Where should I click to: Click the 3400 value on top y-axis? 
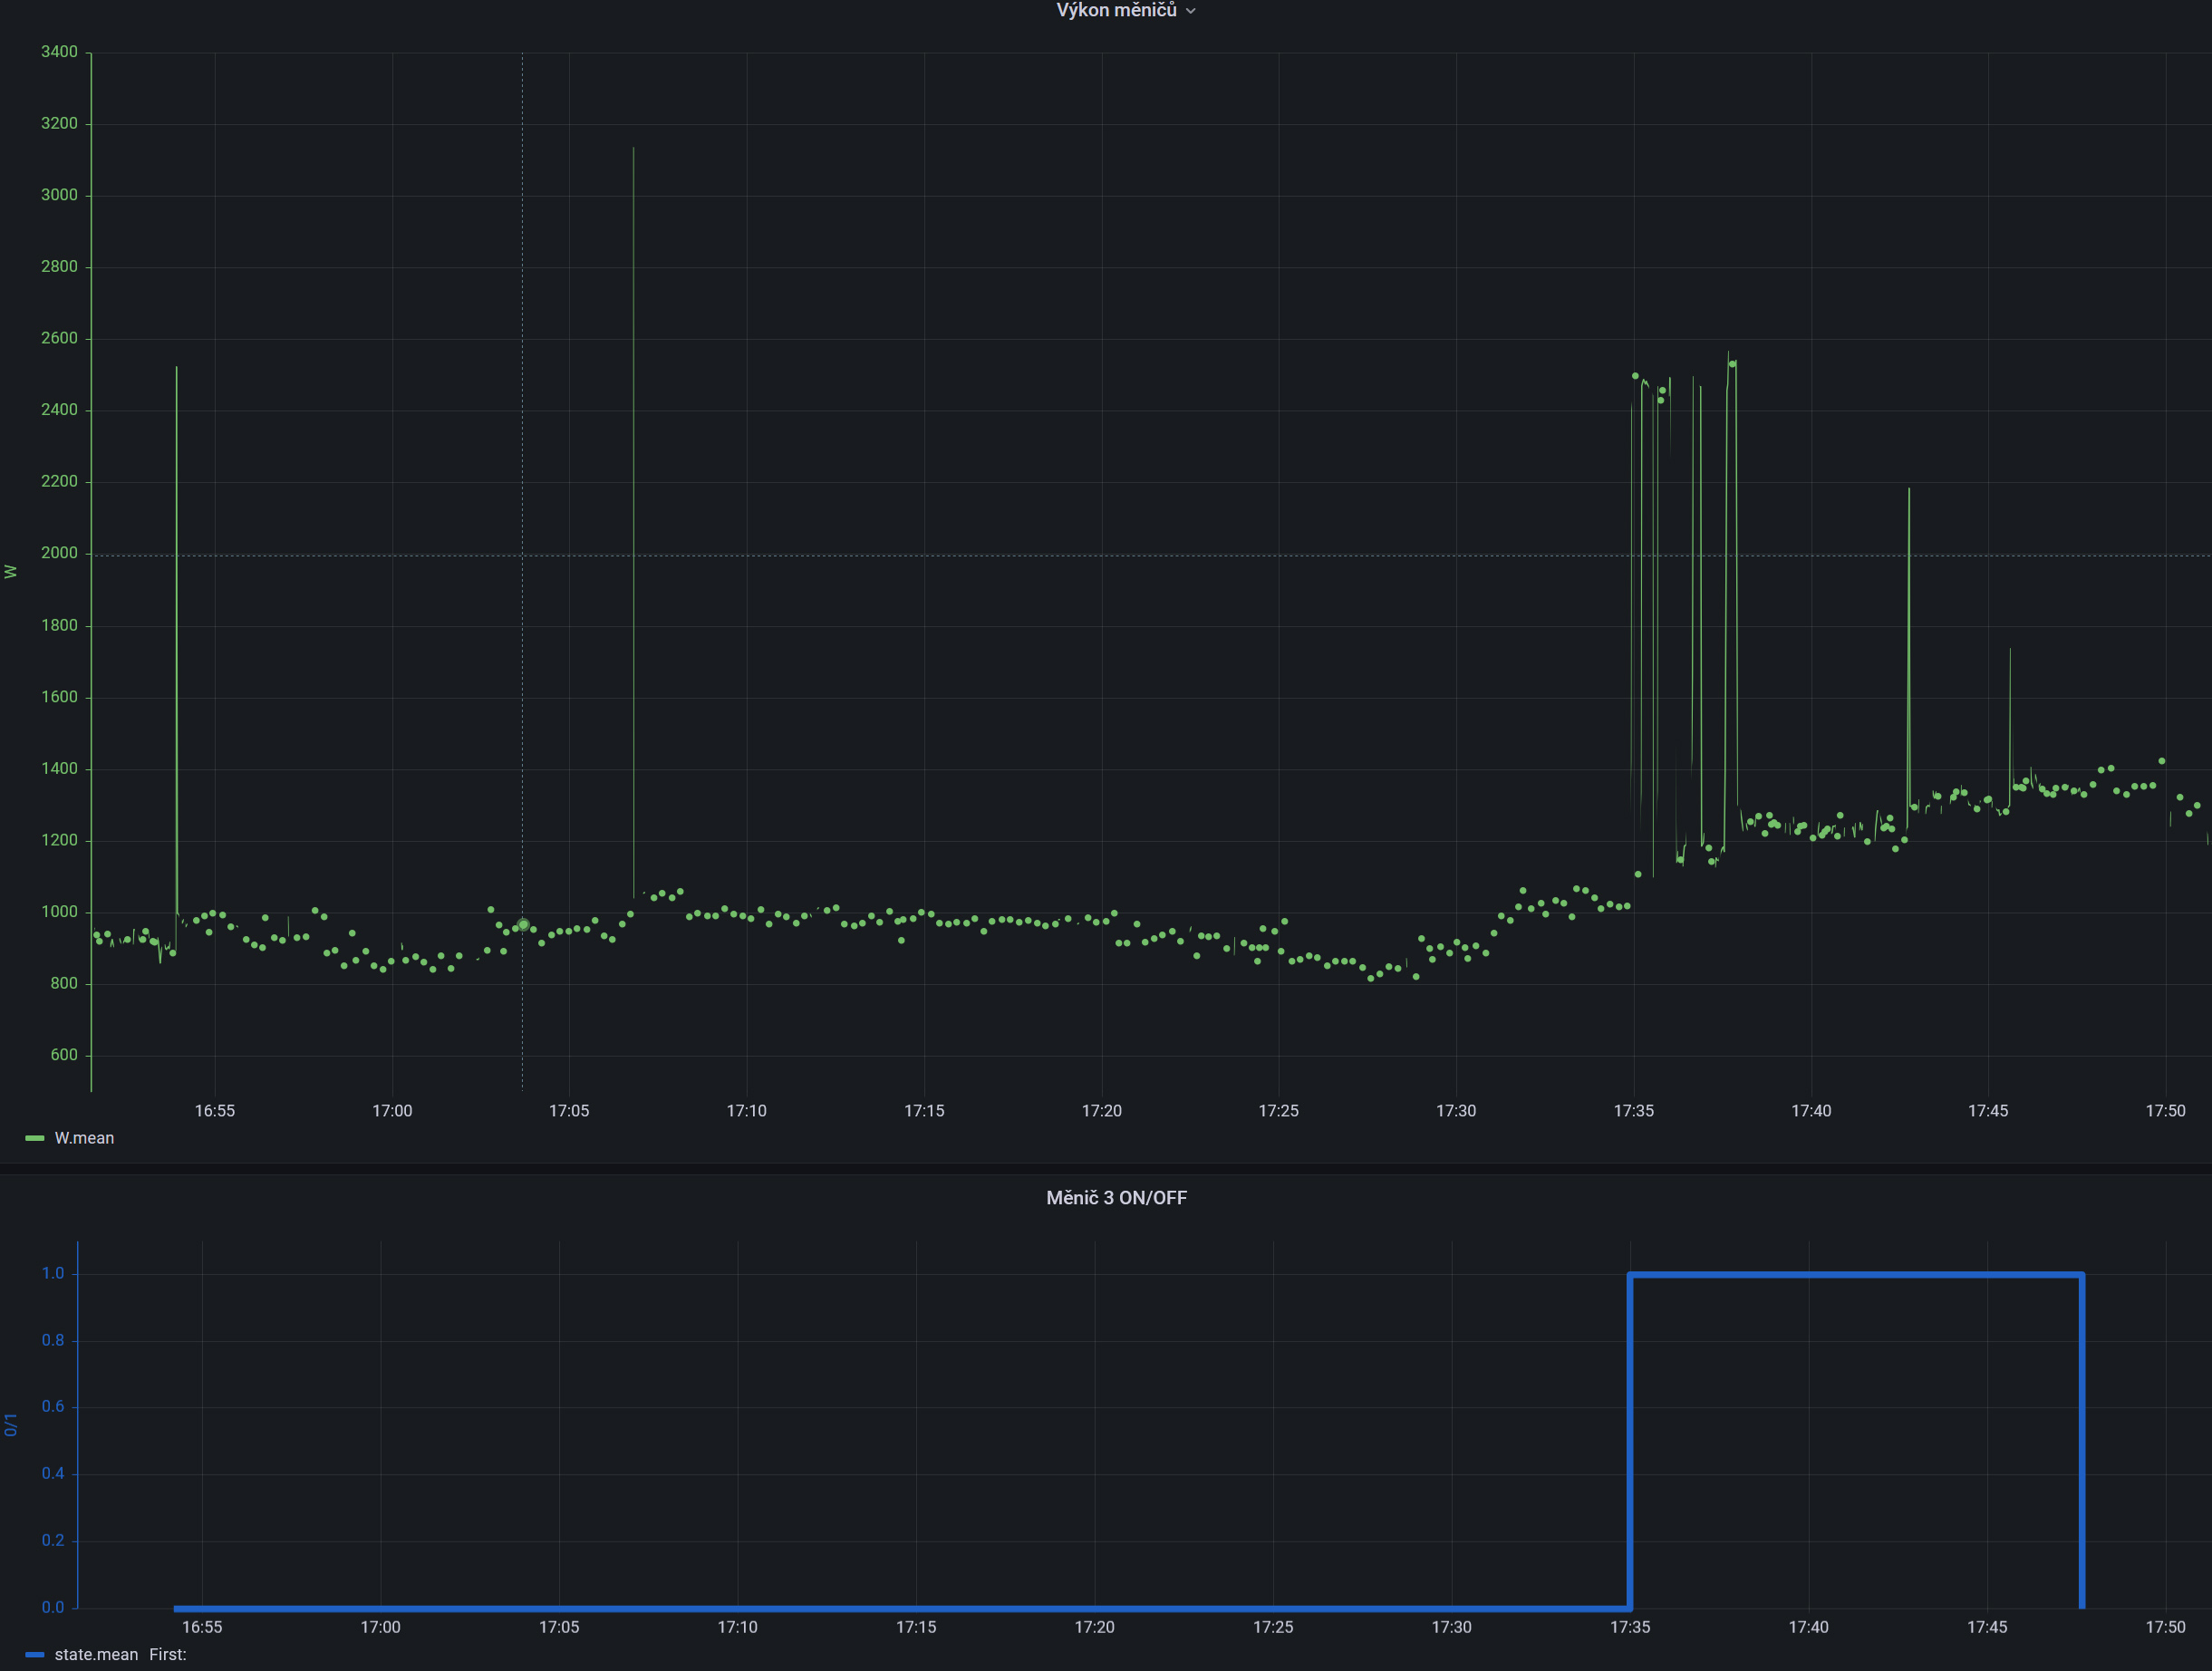(59, 52)
